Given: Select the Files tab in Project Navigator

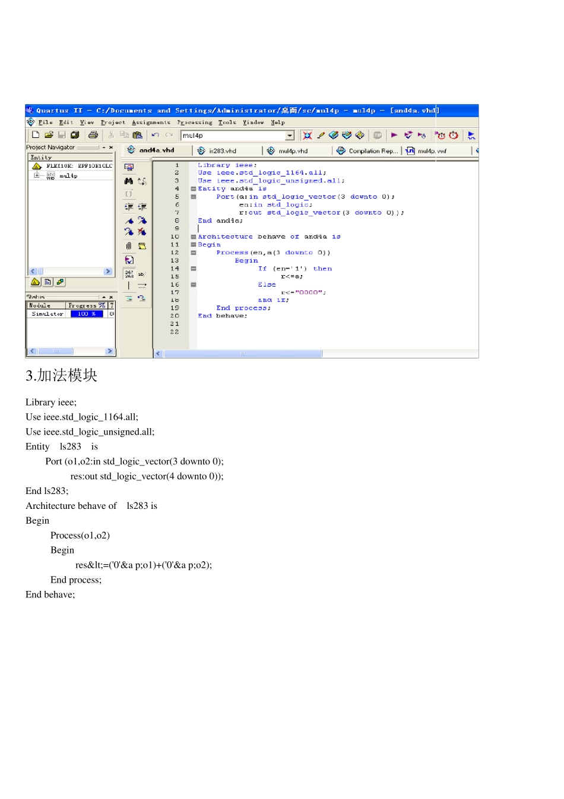Looking at the screenshot, I should point(48,282).
